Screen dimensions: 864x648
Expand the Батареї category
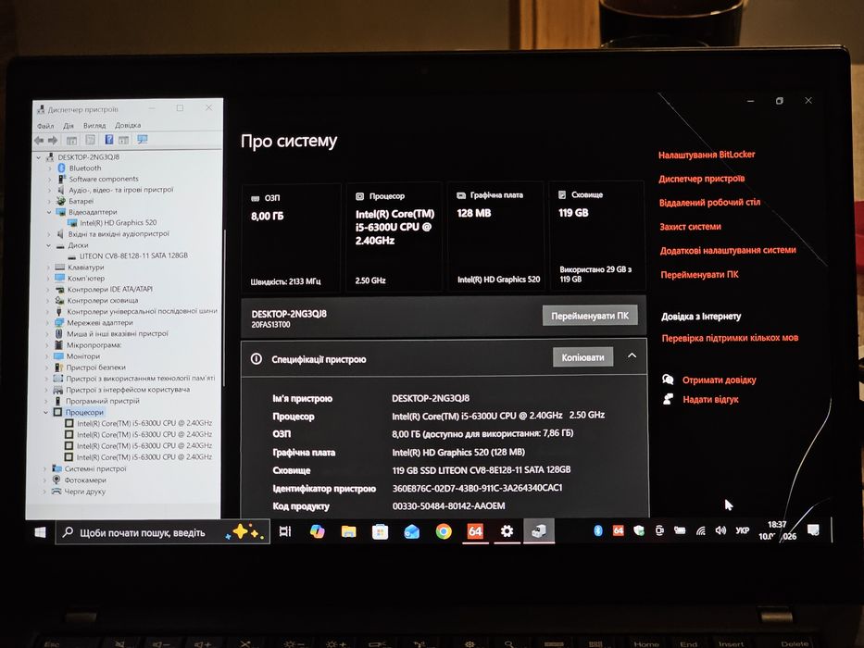[50, 201]
